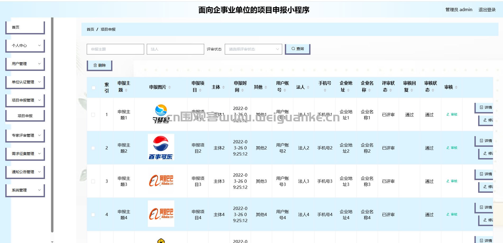
Task: Collapse 项目申报管理 sidebar menu
Action: (x=25, y=100)
